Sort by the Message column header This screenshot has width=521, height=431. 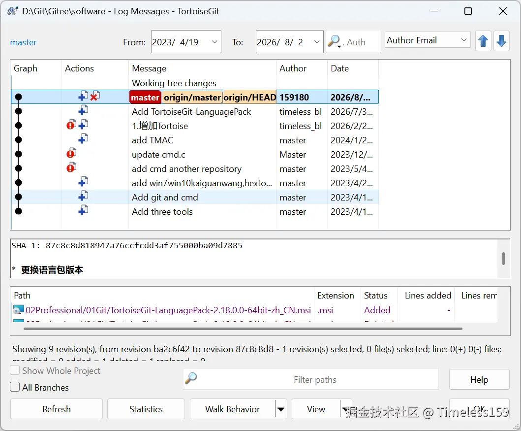pyautogui.click(x=202, y=68)
